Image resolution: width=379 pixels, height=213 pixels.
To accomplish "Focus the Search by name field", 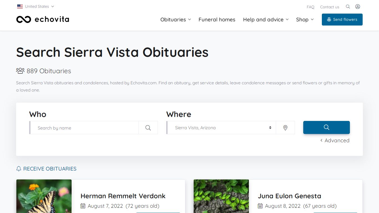I will [84, 128].
